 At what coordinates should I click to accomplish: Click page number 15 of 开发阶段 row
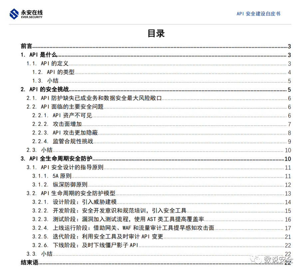[288, 211]
